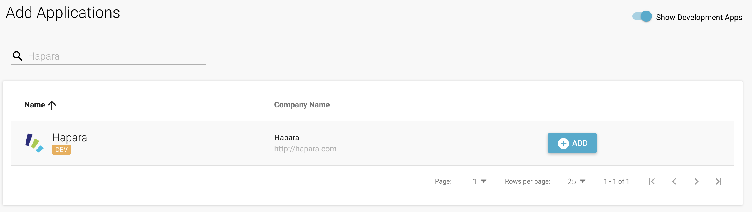Sort the table by the Name column
This screenshot has height=212, width=752.
pos(36,105)
